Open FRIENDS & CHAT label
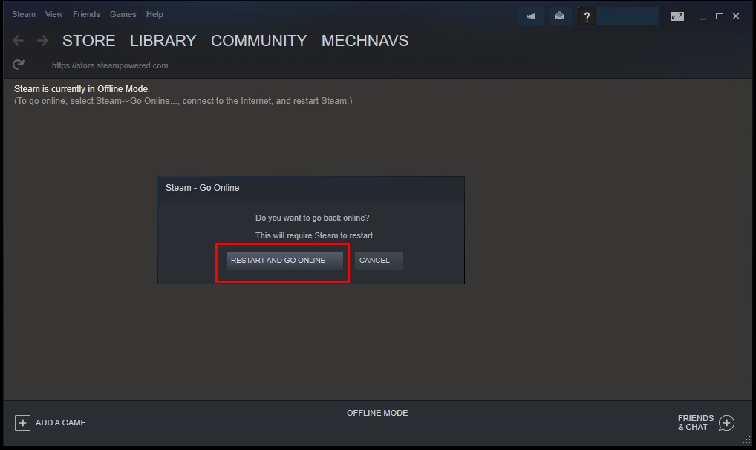 (695, 423)
